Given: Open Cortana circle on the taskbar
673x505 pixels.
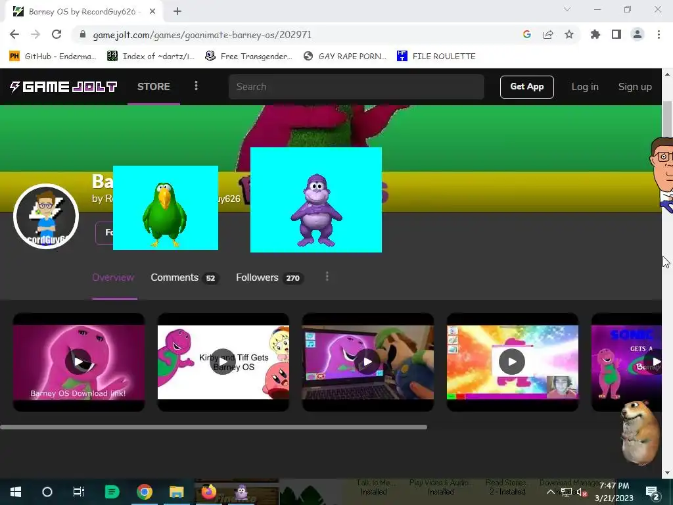Looking at the screenshot, I should coord(47,492).
